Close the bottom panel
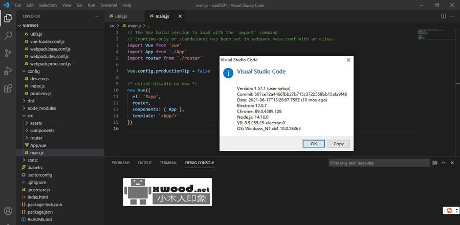This screenshot has height=225, width=460. tap(452, 163)
